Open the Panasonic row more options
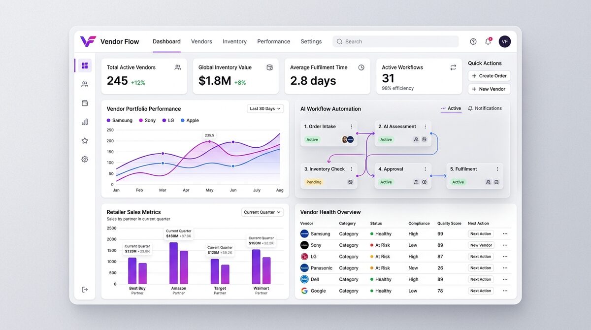Image resolution: width=591 pixels, height=330 pixels. 505,268
